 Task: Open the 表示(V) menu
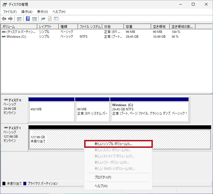[x=42, y=12]
